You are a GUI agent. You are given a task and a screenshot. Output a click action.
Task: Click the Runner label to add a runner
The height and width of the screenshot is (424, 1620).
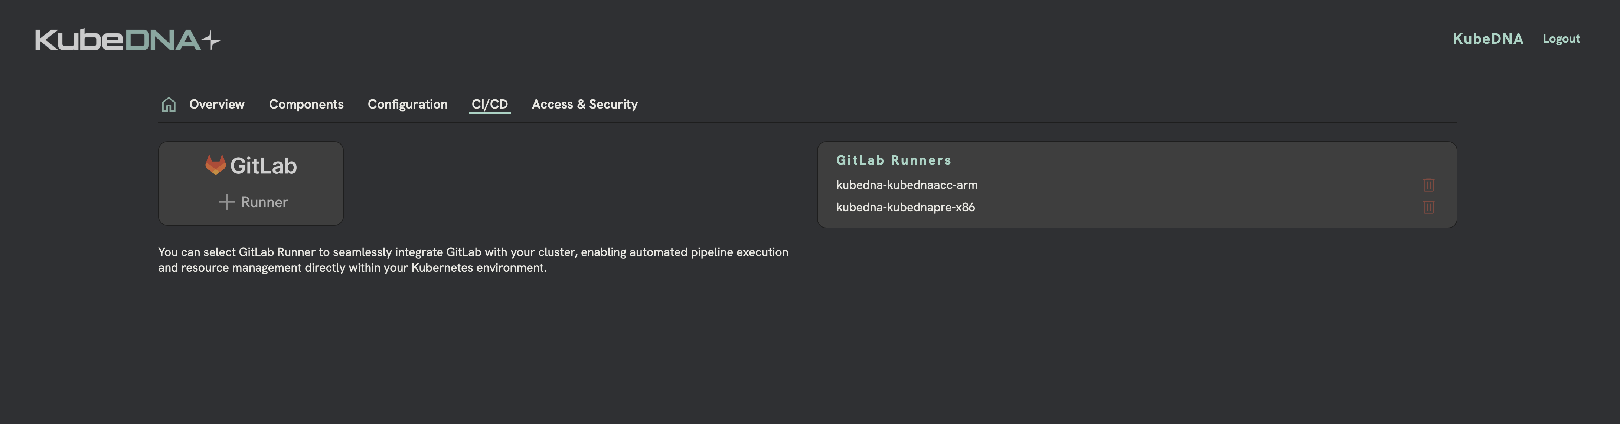[264, 202]
